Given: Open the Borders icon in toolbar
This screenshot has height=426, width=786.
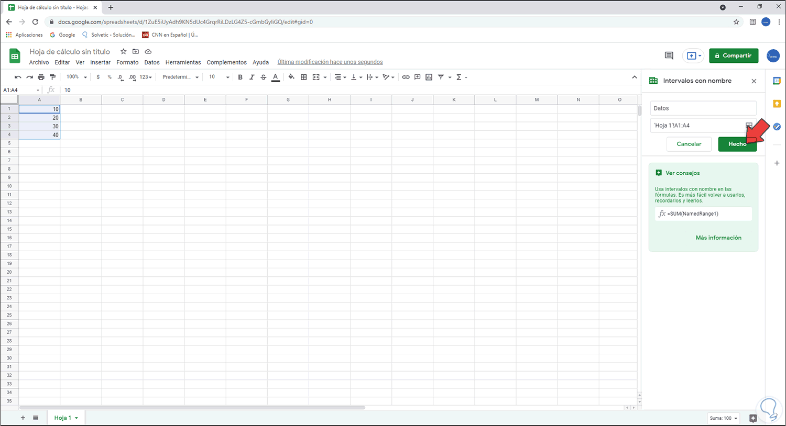Looking at the screenshot, I should tap(303, 77).
